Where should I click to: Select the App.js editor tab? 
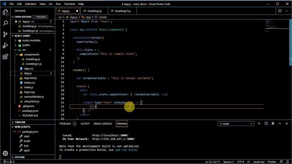pyautogui.click(x=68, y=11)
